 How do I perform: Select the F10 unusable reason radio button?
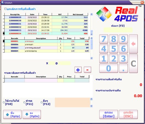(4, 102)
